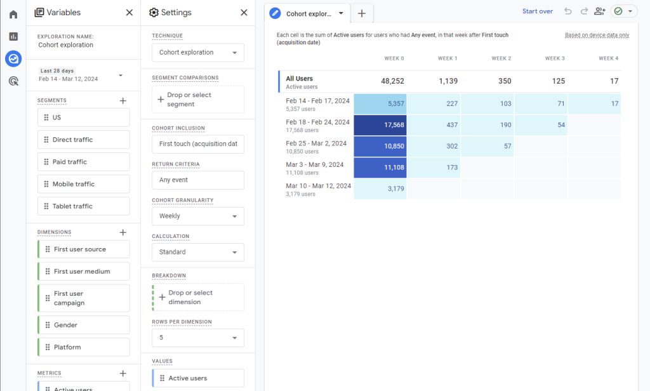
Task: Click Drop or select dimension area
Action: tap(198, 297)
